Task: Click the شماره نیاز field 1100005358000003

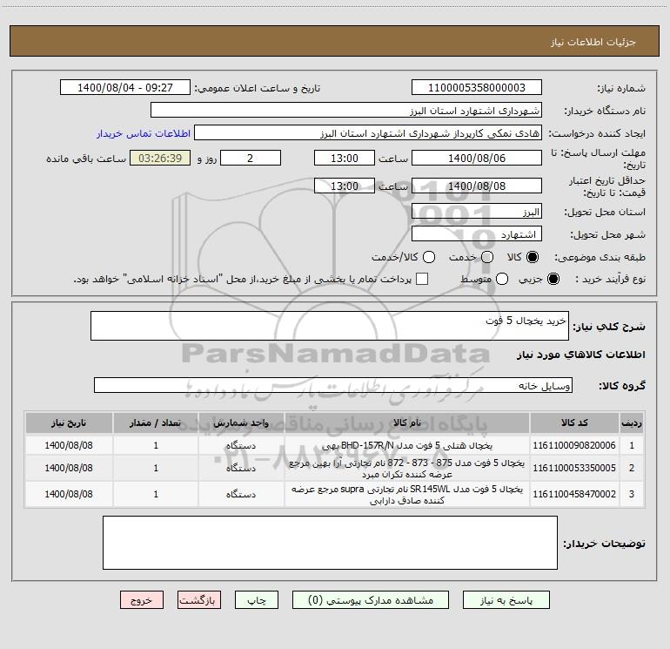Action: (477, 88)
